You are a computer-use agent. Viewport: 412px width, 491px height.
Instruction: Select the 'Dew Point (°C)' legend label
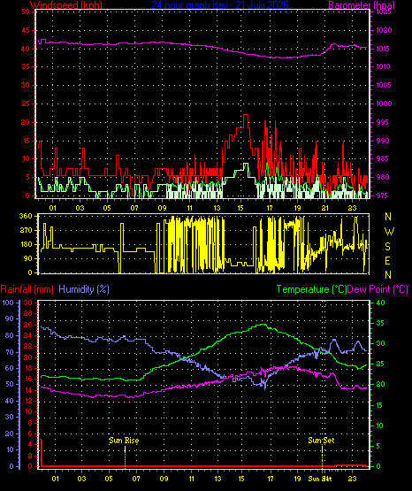point(378,289)
